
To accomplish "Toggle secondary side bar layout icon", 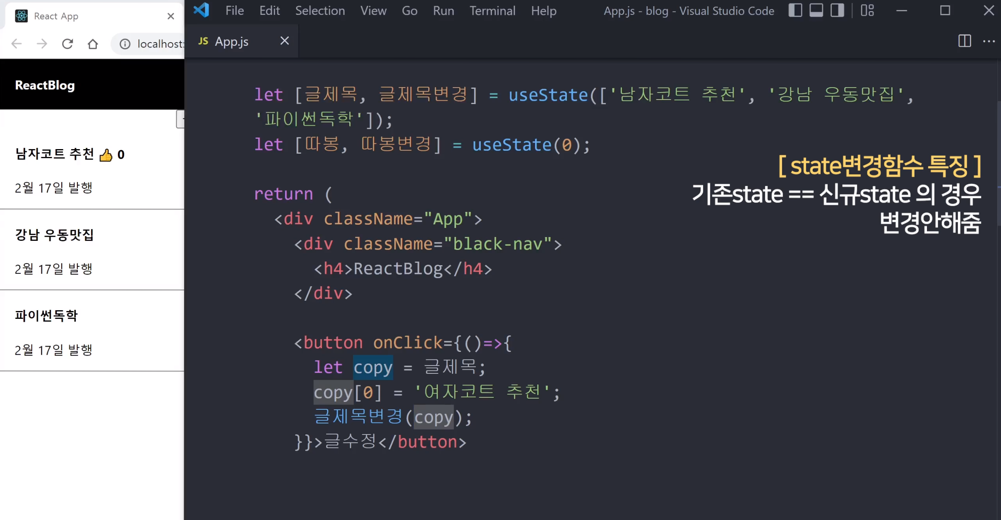I will pyautogui.click(x=837, y=10).
